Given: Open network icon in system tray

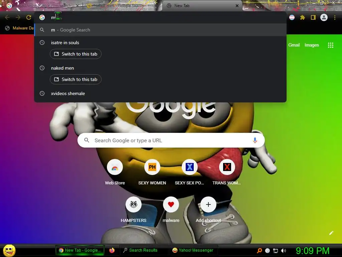Looking at the screenshot, I should pyautogui.click(x=276, y=251).
